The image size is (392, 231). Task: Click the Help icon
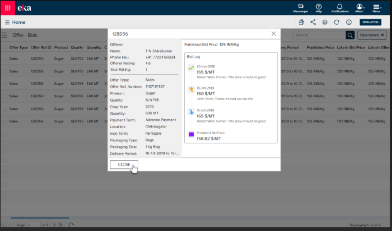coord(319,7)
